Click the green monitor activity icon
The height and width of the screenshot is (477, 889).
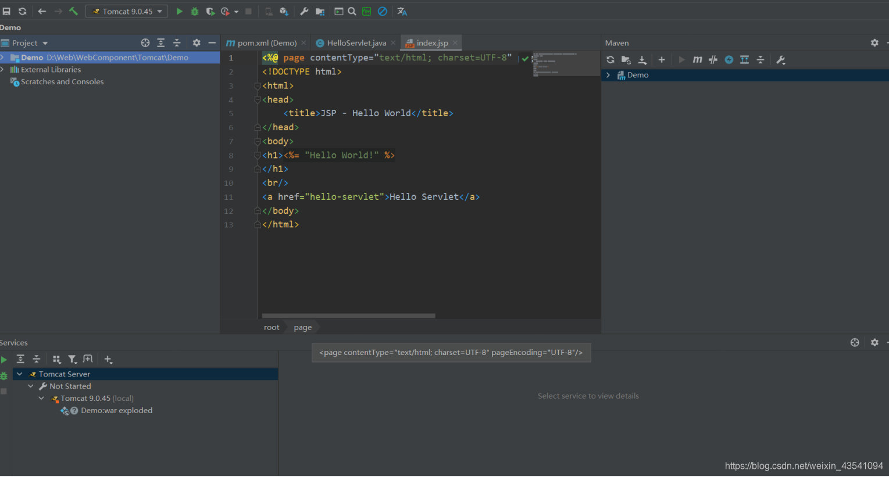click(367, 11)
